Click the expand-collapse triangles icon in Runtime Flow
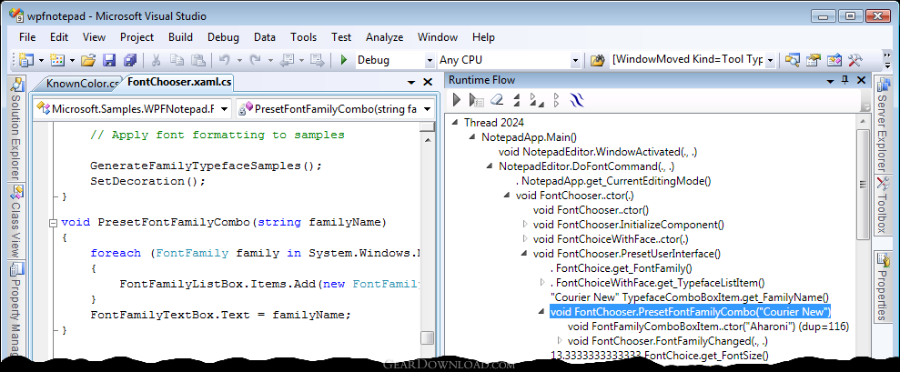Viewport: 900px width, 372px height. pos(536,100)
